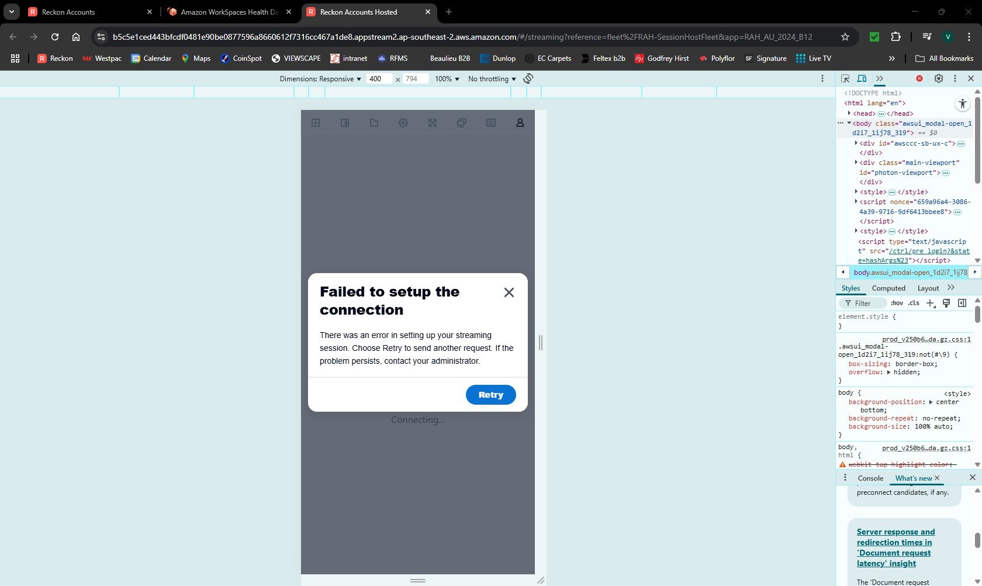Click the styles Filter input field

click(863, 303)
